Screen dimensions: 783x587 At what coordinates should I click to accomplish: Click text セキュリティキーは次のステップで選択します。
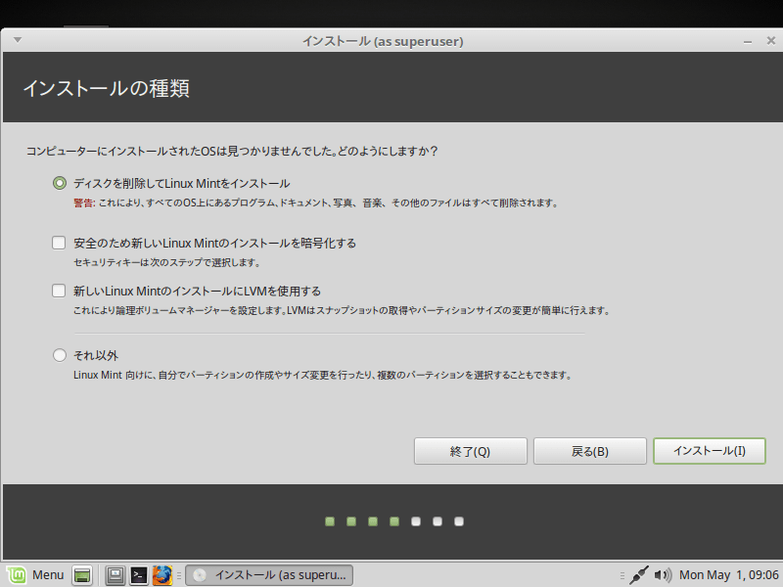[167, 262]
